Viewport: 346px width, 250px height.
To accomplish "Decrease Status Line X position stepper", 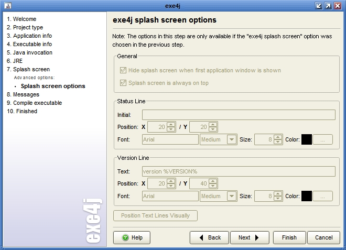I will coord(171,129).
